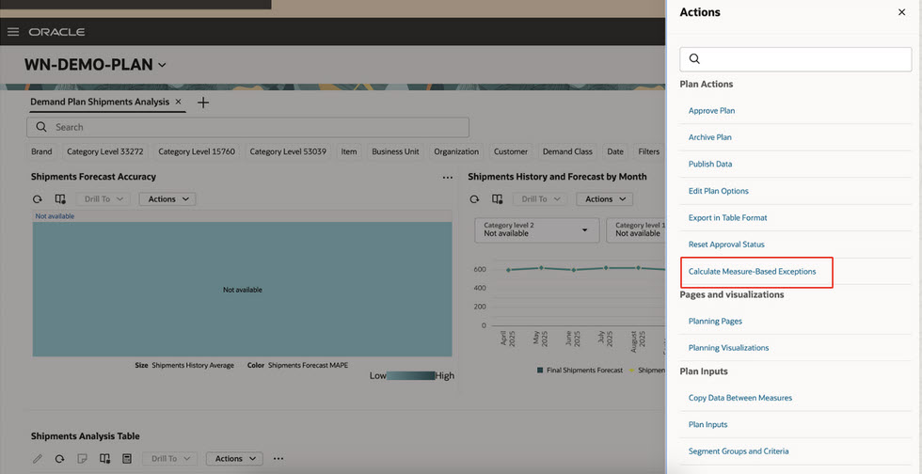Click the Item filter chip
922x474 pixels.
pos(349,151)
